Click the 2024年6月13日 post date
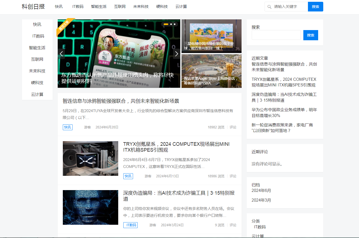This screenshot has width=359, height=238. (167, 176)
